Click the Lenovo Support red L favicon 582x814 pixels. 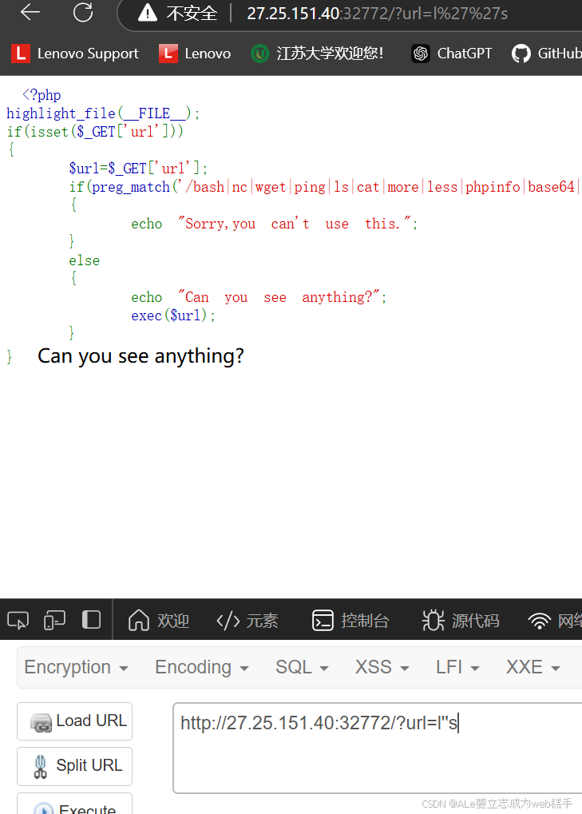(x=20, y=54)
